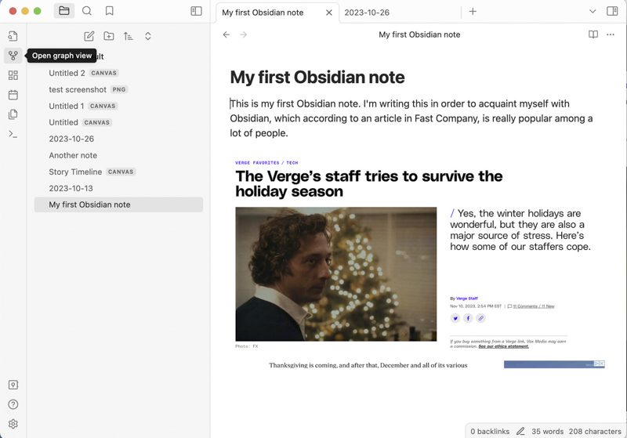Open the 0 backlinks status bar item

coord(490,431)
